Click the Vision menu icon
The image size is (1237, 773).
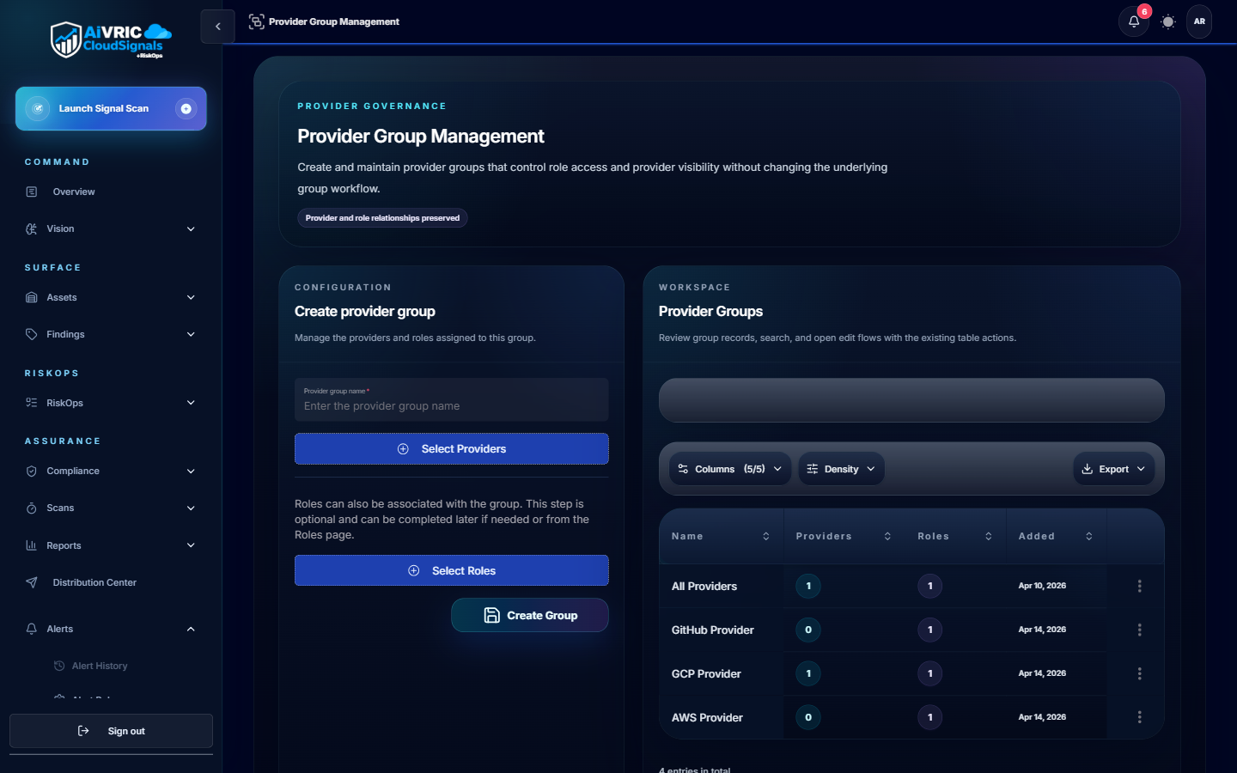(x=32, y=228)
